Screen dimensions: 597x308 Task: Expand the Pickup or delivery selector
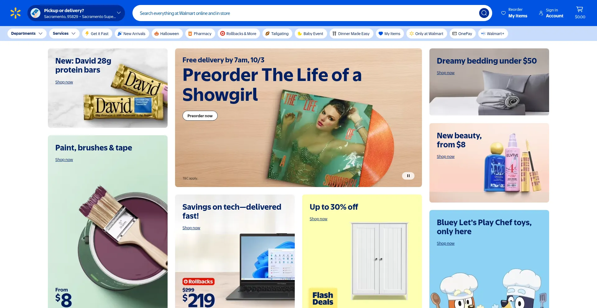tap(76, 13)
